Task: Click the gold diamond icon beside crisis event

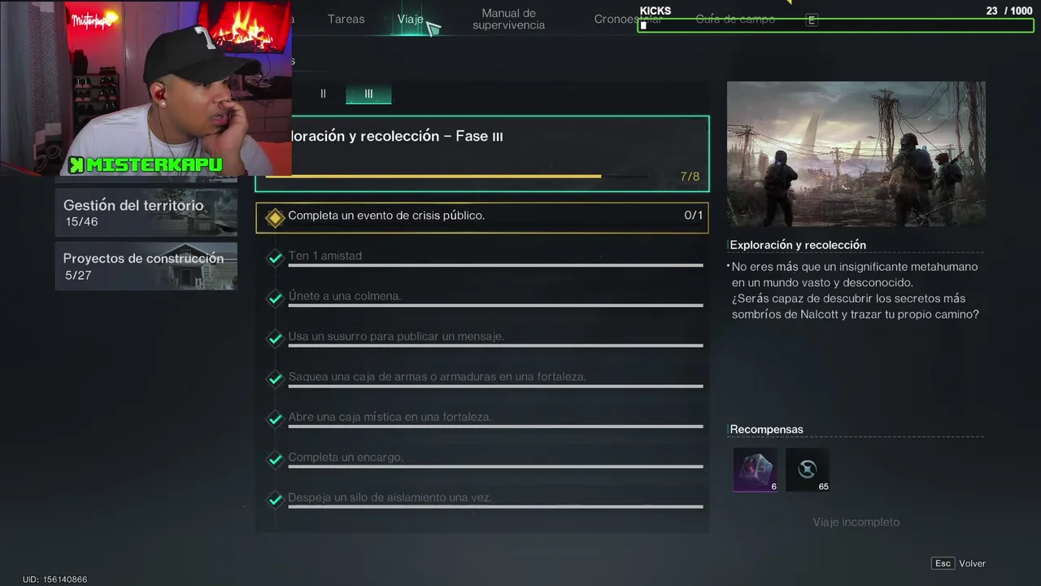Action: click(275, 217)
